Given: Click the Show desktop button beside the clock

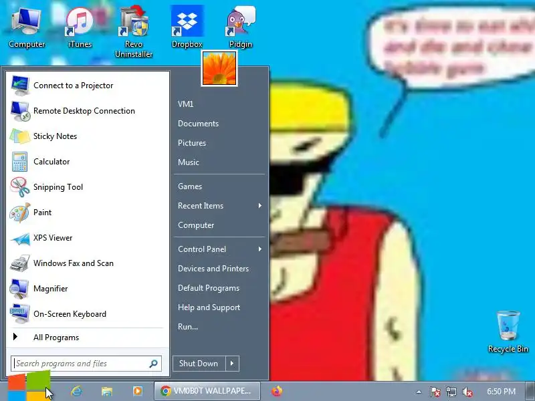Looking at the screenshot, I should (530, 391).
